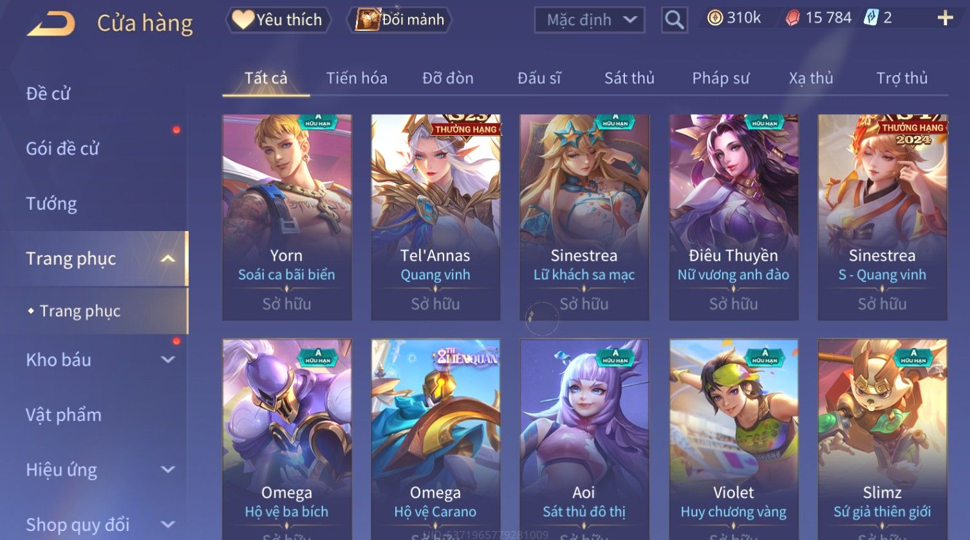Switch to the Tiến hóa tab

point(357,79)
